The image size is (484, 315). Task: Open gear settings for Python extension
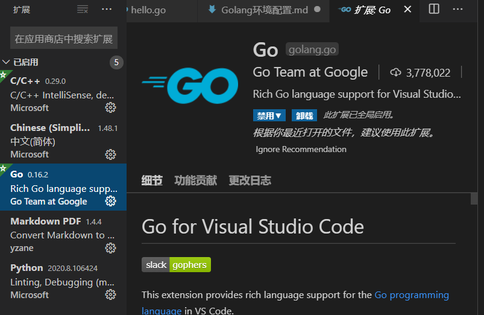[x=110, y=294]
